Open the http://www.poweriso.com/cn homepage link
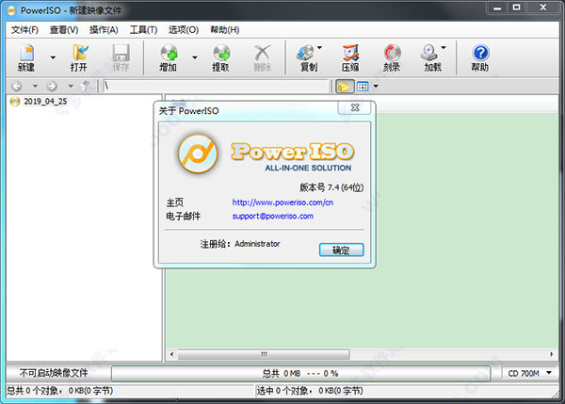565x404 pixels. (282, 202)
